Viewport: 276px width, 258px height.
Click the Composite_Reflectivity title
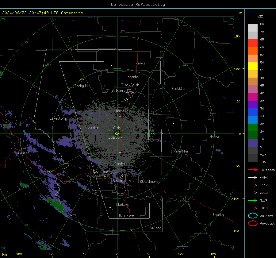[x=138, y=5]
